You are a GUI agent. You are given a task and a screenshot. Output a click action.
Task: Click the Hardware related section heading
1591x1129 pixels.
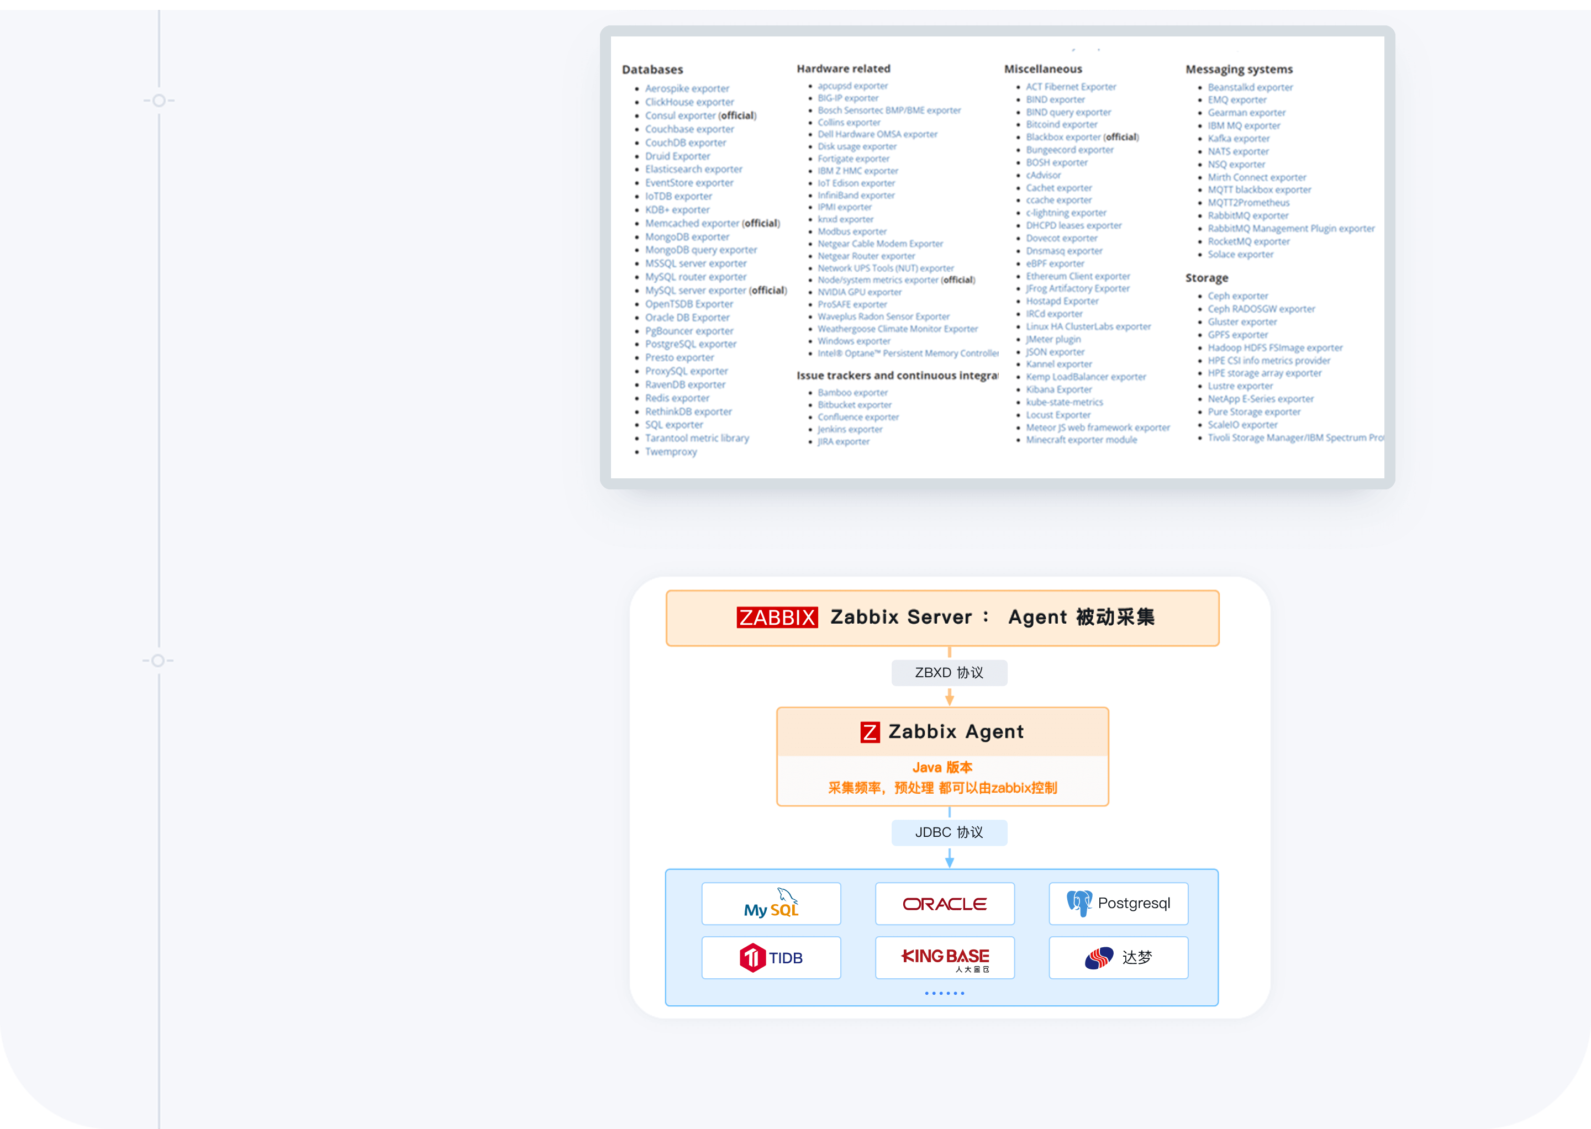click(844, 69)
